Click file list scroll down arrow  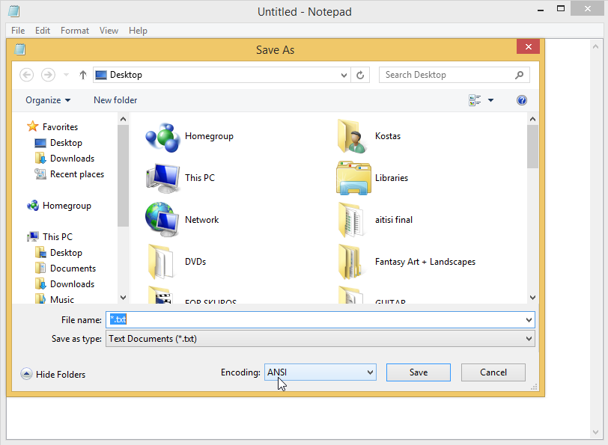(x=532, y=298)
